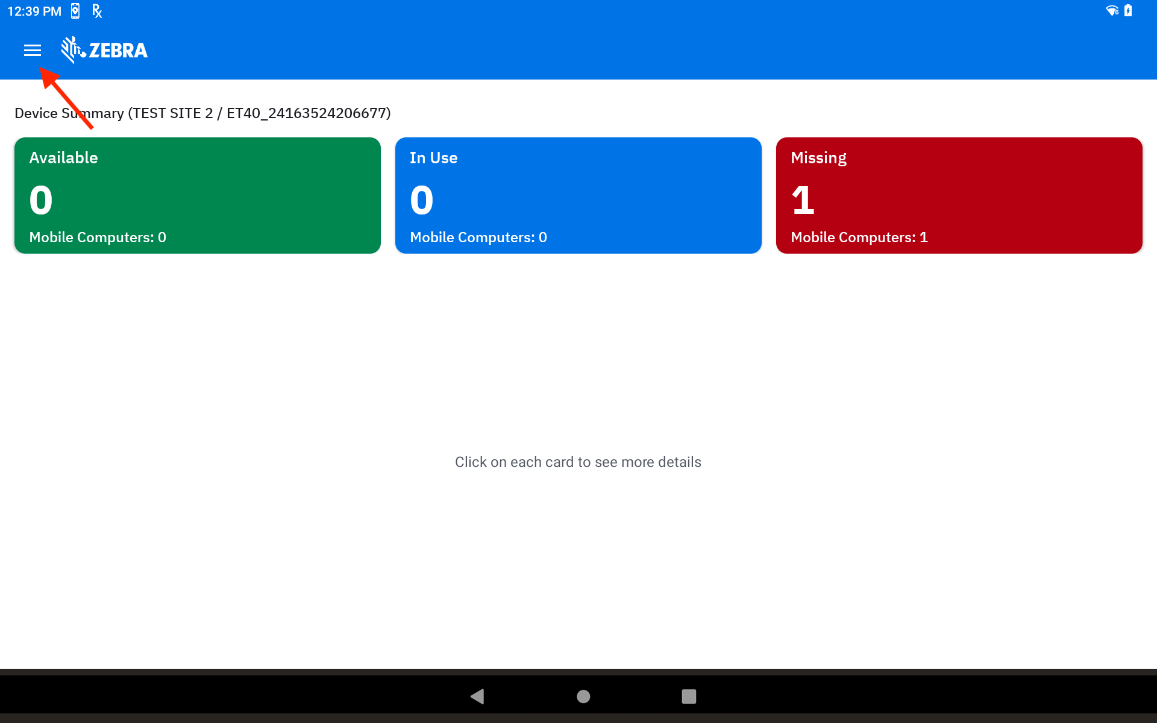The height and width of the screenshot is (723, 1157).
Task: Click the Available count number 0
Action: point(41,201)
